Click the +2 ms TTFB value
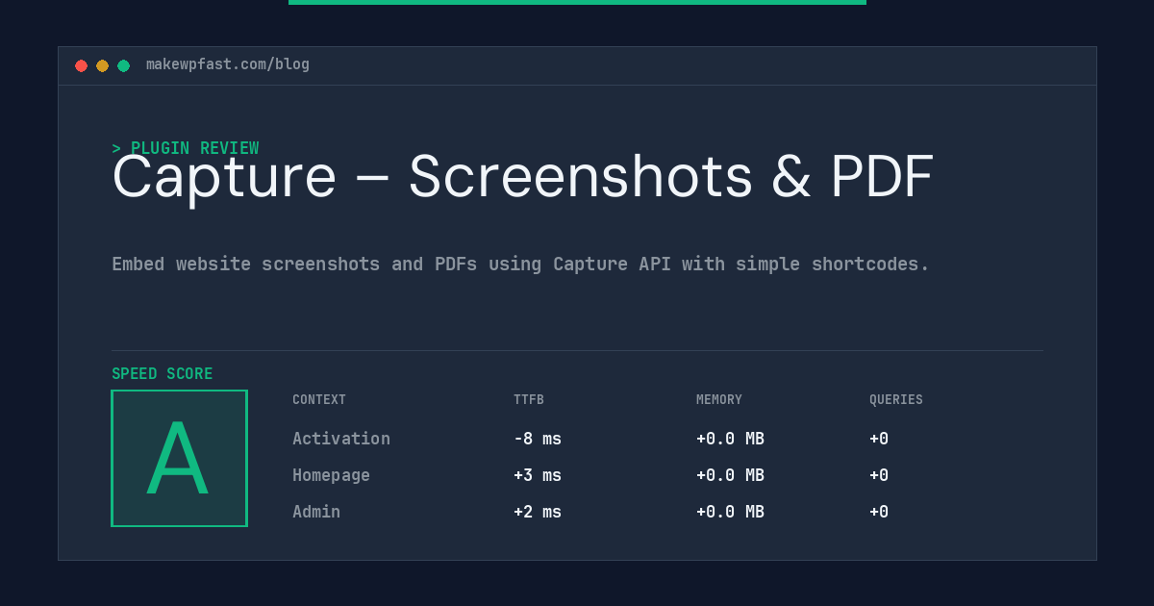This screenshot has width=1154, height=606. [538, 512]
